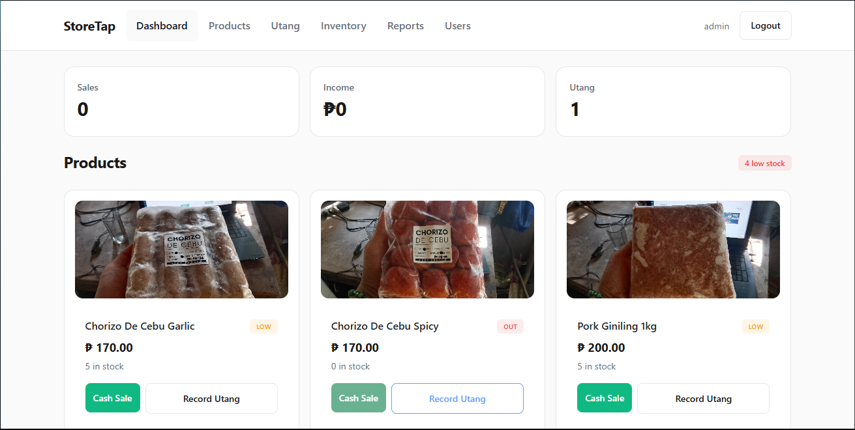855x430 pixels.
Task: Click the Chorizo De Cebu Spicy product photo
Action: 427,249
